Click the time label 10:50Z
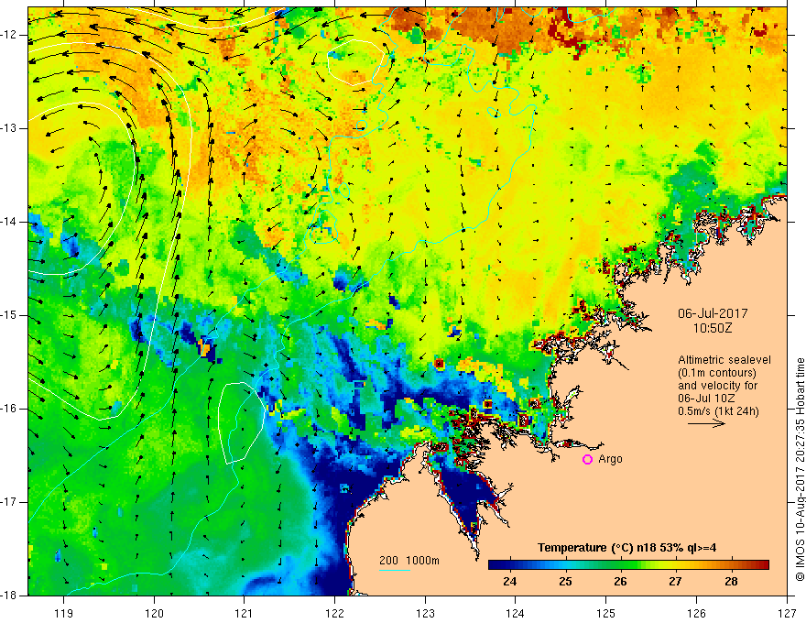Image resolution: width=806 pixels, height=623 pixels. [712, 328]
